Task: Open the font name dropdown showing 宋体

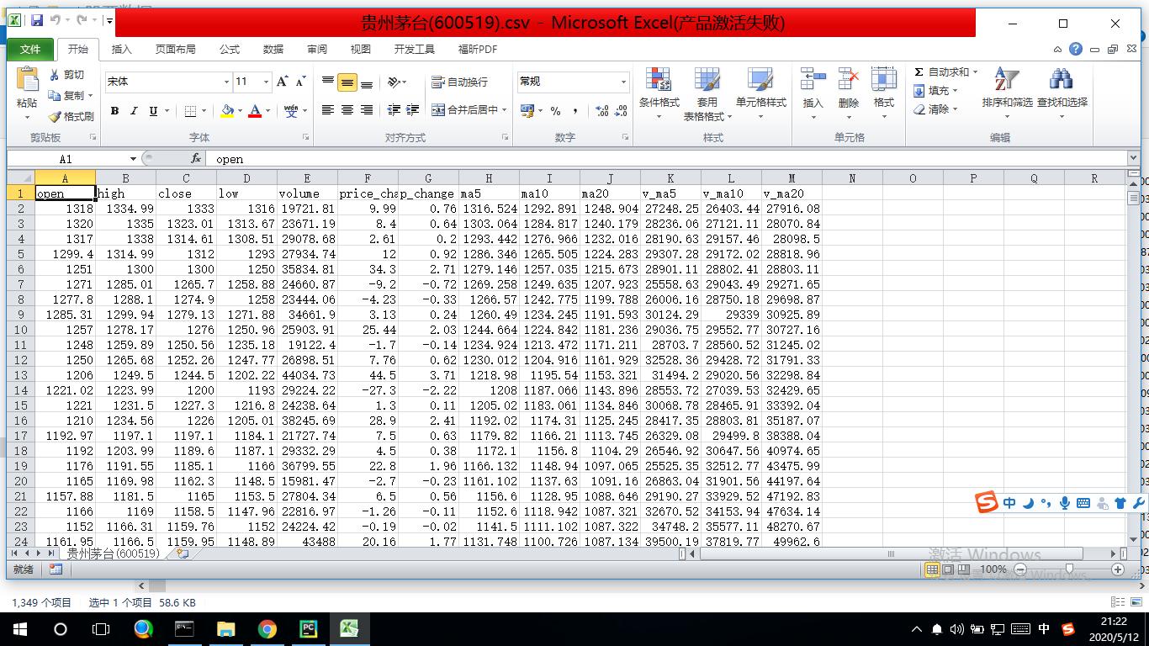Action: (x=226, y=82)
